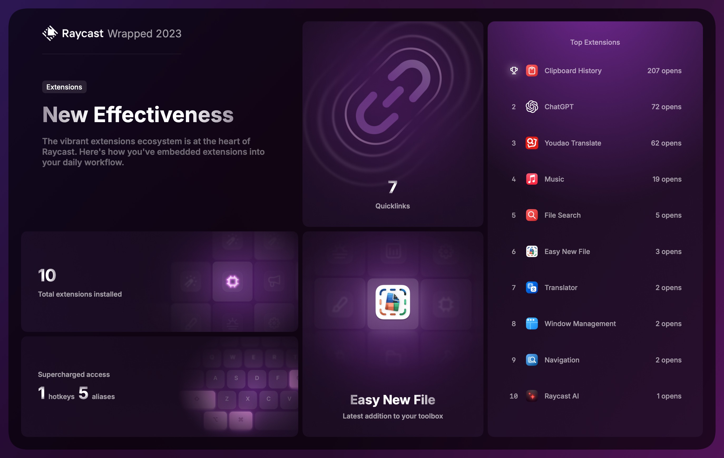Screen dimensions: 724x458
Task: Click the "Clipboard History" label
Action: 573,71
